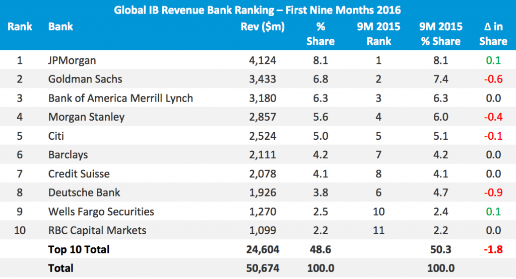Select Deutsche Bank 2015 share 4.7

[441, 193]
